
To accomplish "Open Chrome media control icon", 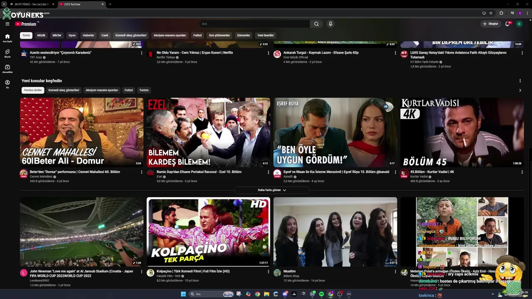I will [x=512, y=13].
